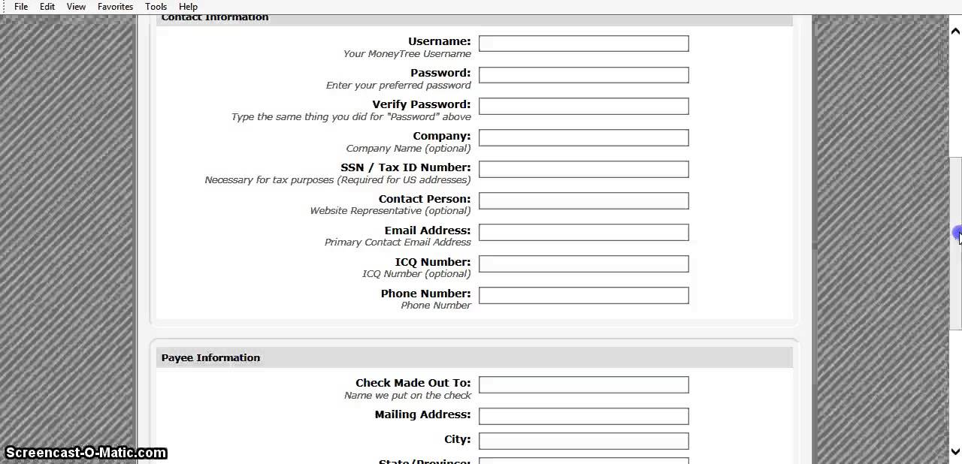Click the ICQ Number field
This screenshot has width=962, height=464.
pos(584,264)
